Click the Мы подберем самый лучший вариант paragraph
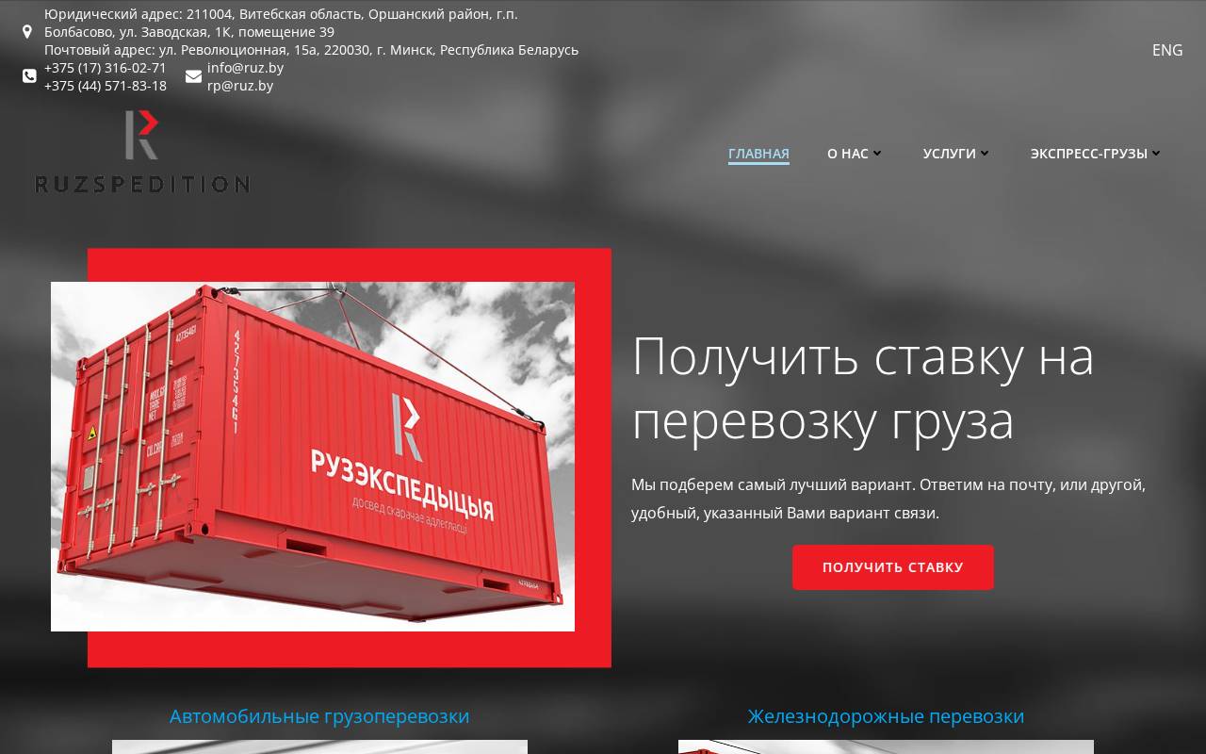Image resolution: width=1206 pixels, height=754 pixels. (888, 499)
